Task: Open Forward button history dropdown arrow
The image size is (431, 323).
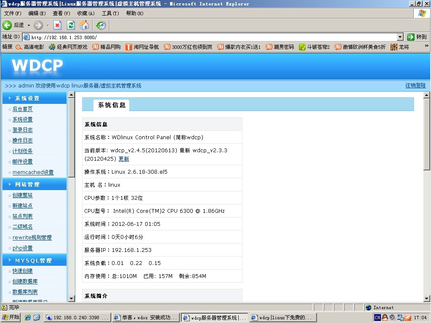Action: 48,25
